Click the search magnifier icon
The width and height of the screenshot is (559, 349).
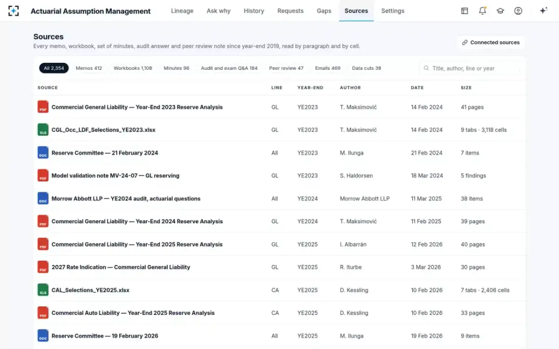point(426,68)
